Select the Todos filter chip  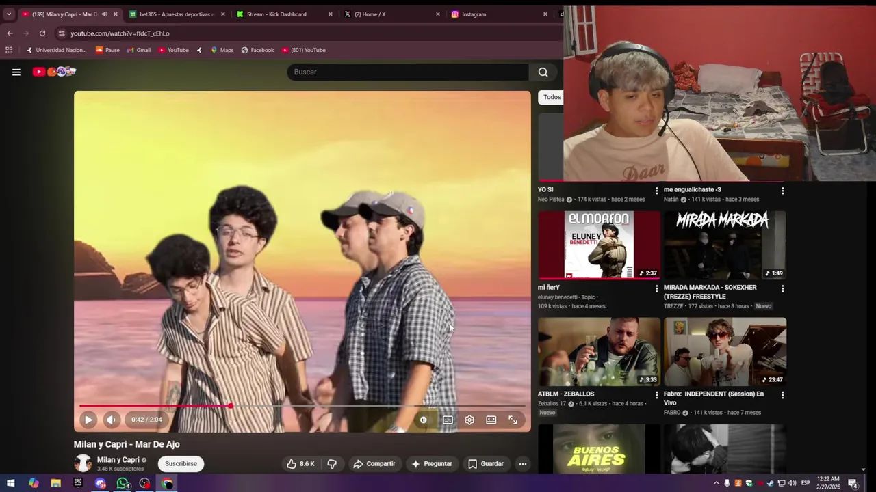point(552,97)
